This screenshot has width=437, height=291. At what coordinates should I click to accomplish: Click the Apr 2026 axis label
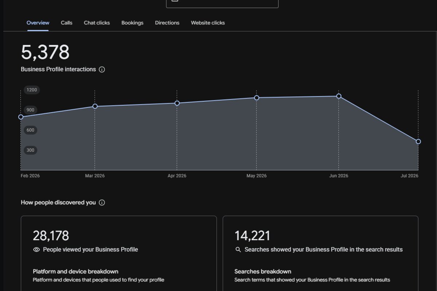(x=177, y=176)
